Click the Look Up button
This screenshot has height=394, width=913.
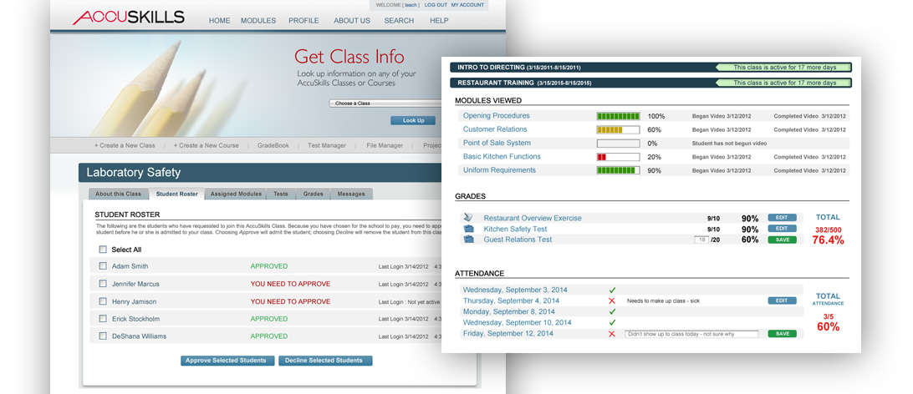pyautogui.click(x=414, y=120)
